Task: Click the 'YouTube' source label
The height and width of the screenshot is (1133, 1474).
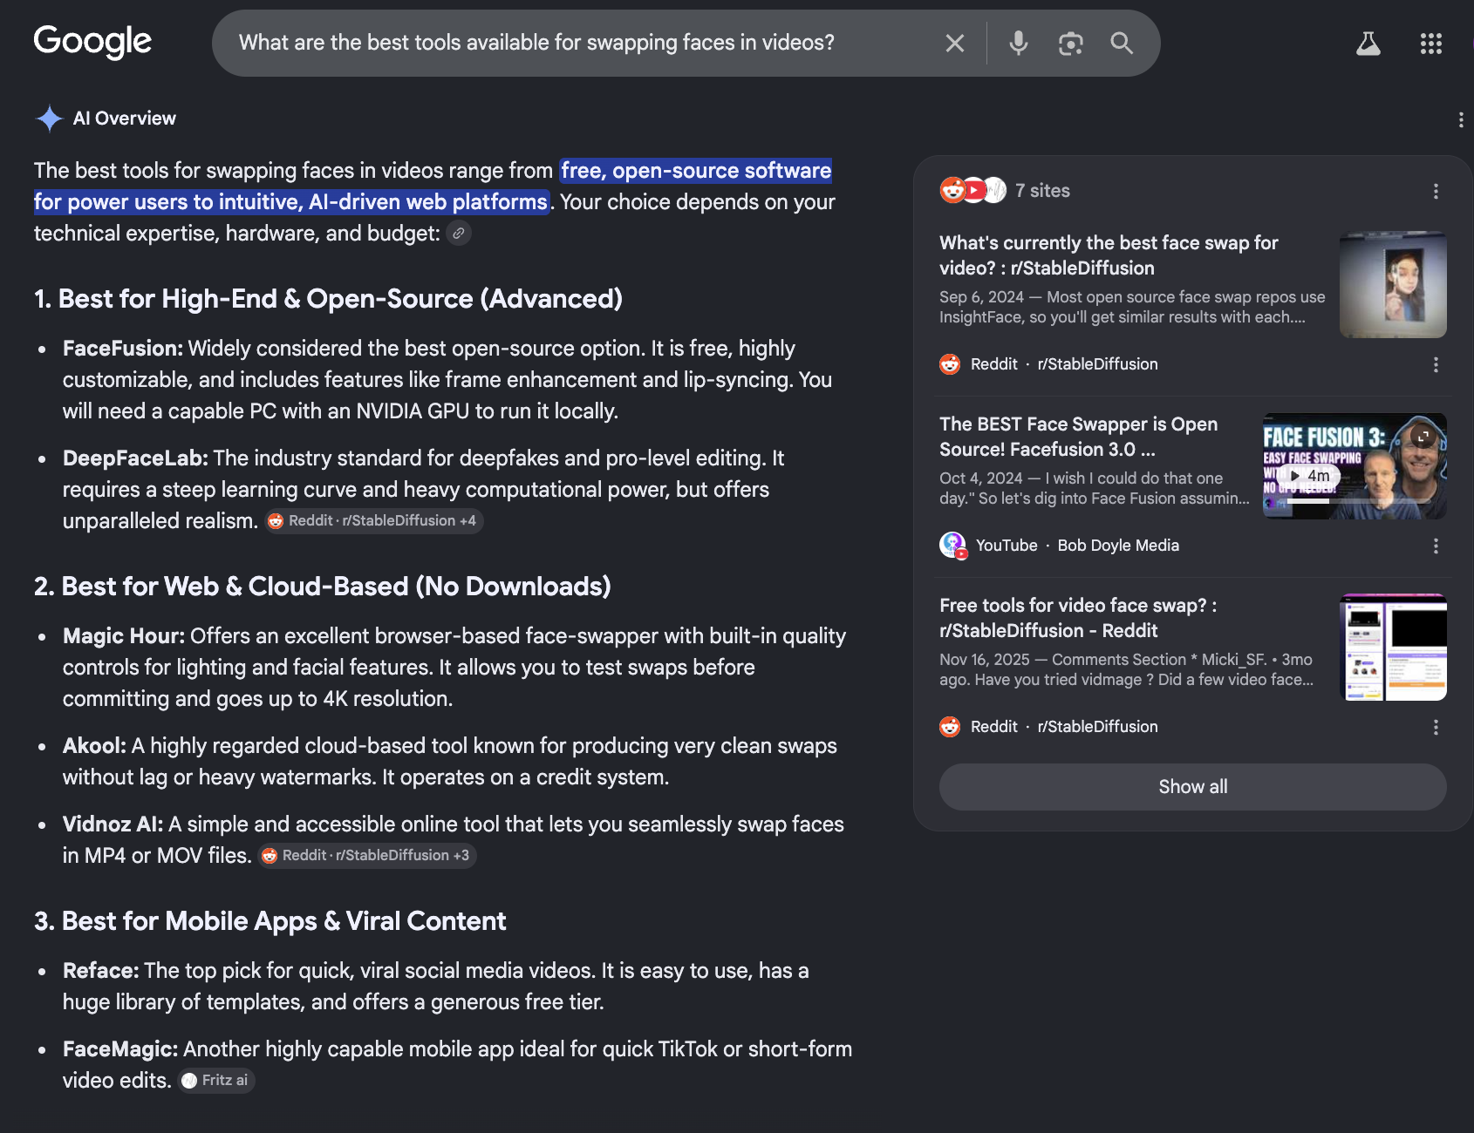Action: click(1007, 546)
